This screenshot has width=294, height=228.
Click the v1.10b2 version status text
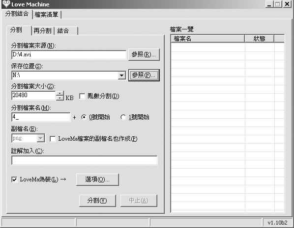(x=277, y=223)
